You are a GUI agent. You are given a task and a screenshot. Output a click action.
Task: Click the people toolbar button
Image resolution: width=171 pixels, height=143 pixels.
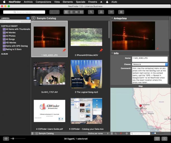tap(101, 12)
